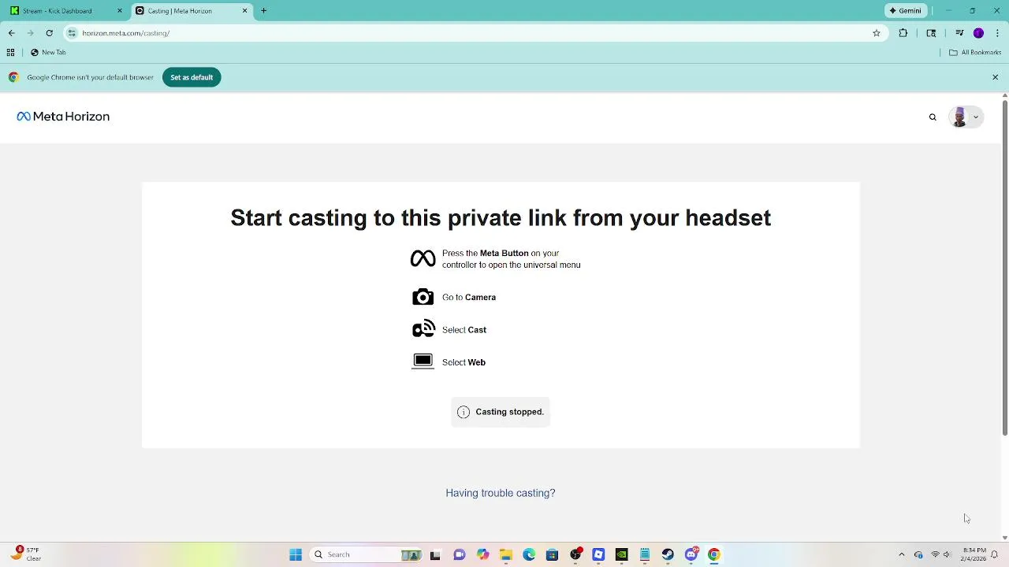Open Roblox from the taskbar

(598, 554)
